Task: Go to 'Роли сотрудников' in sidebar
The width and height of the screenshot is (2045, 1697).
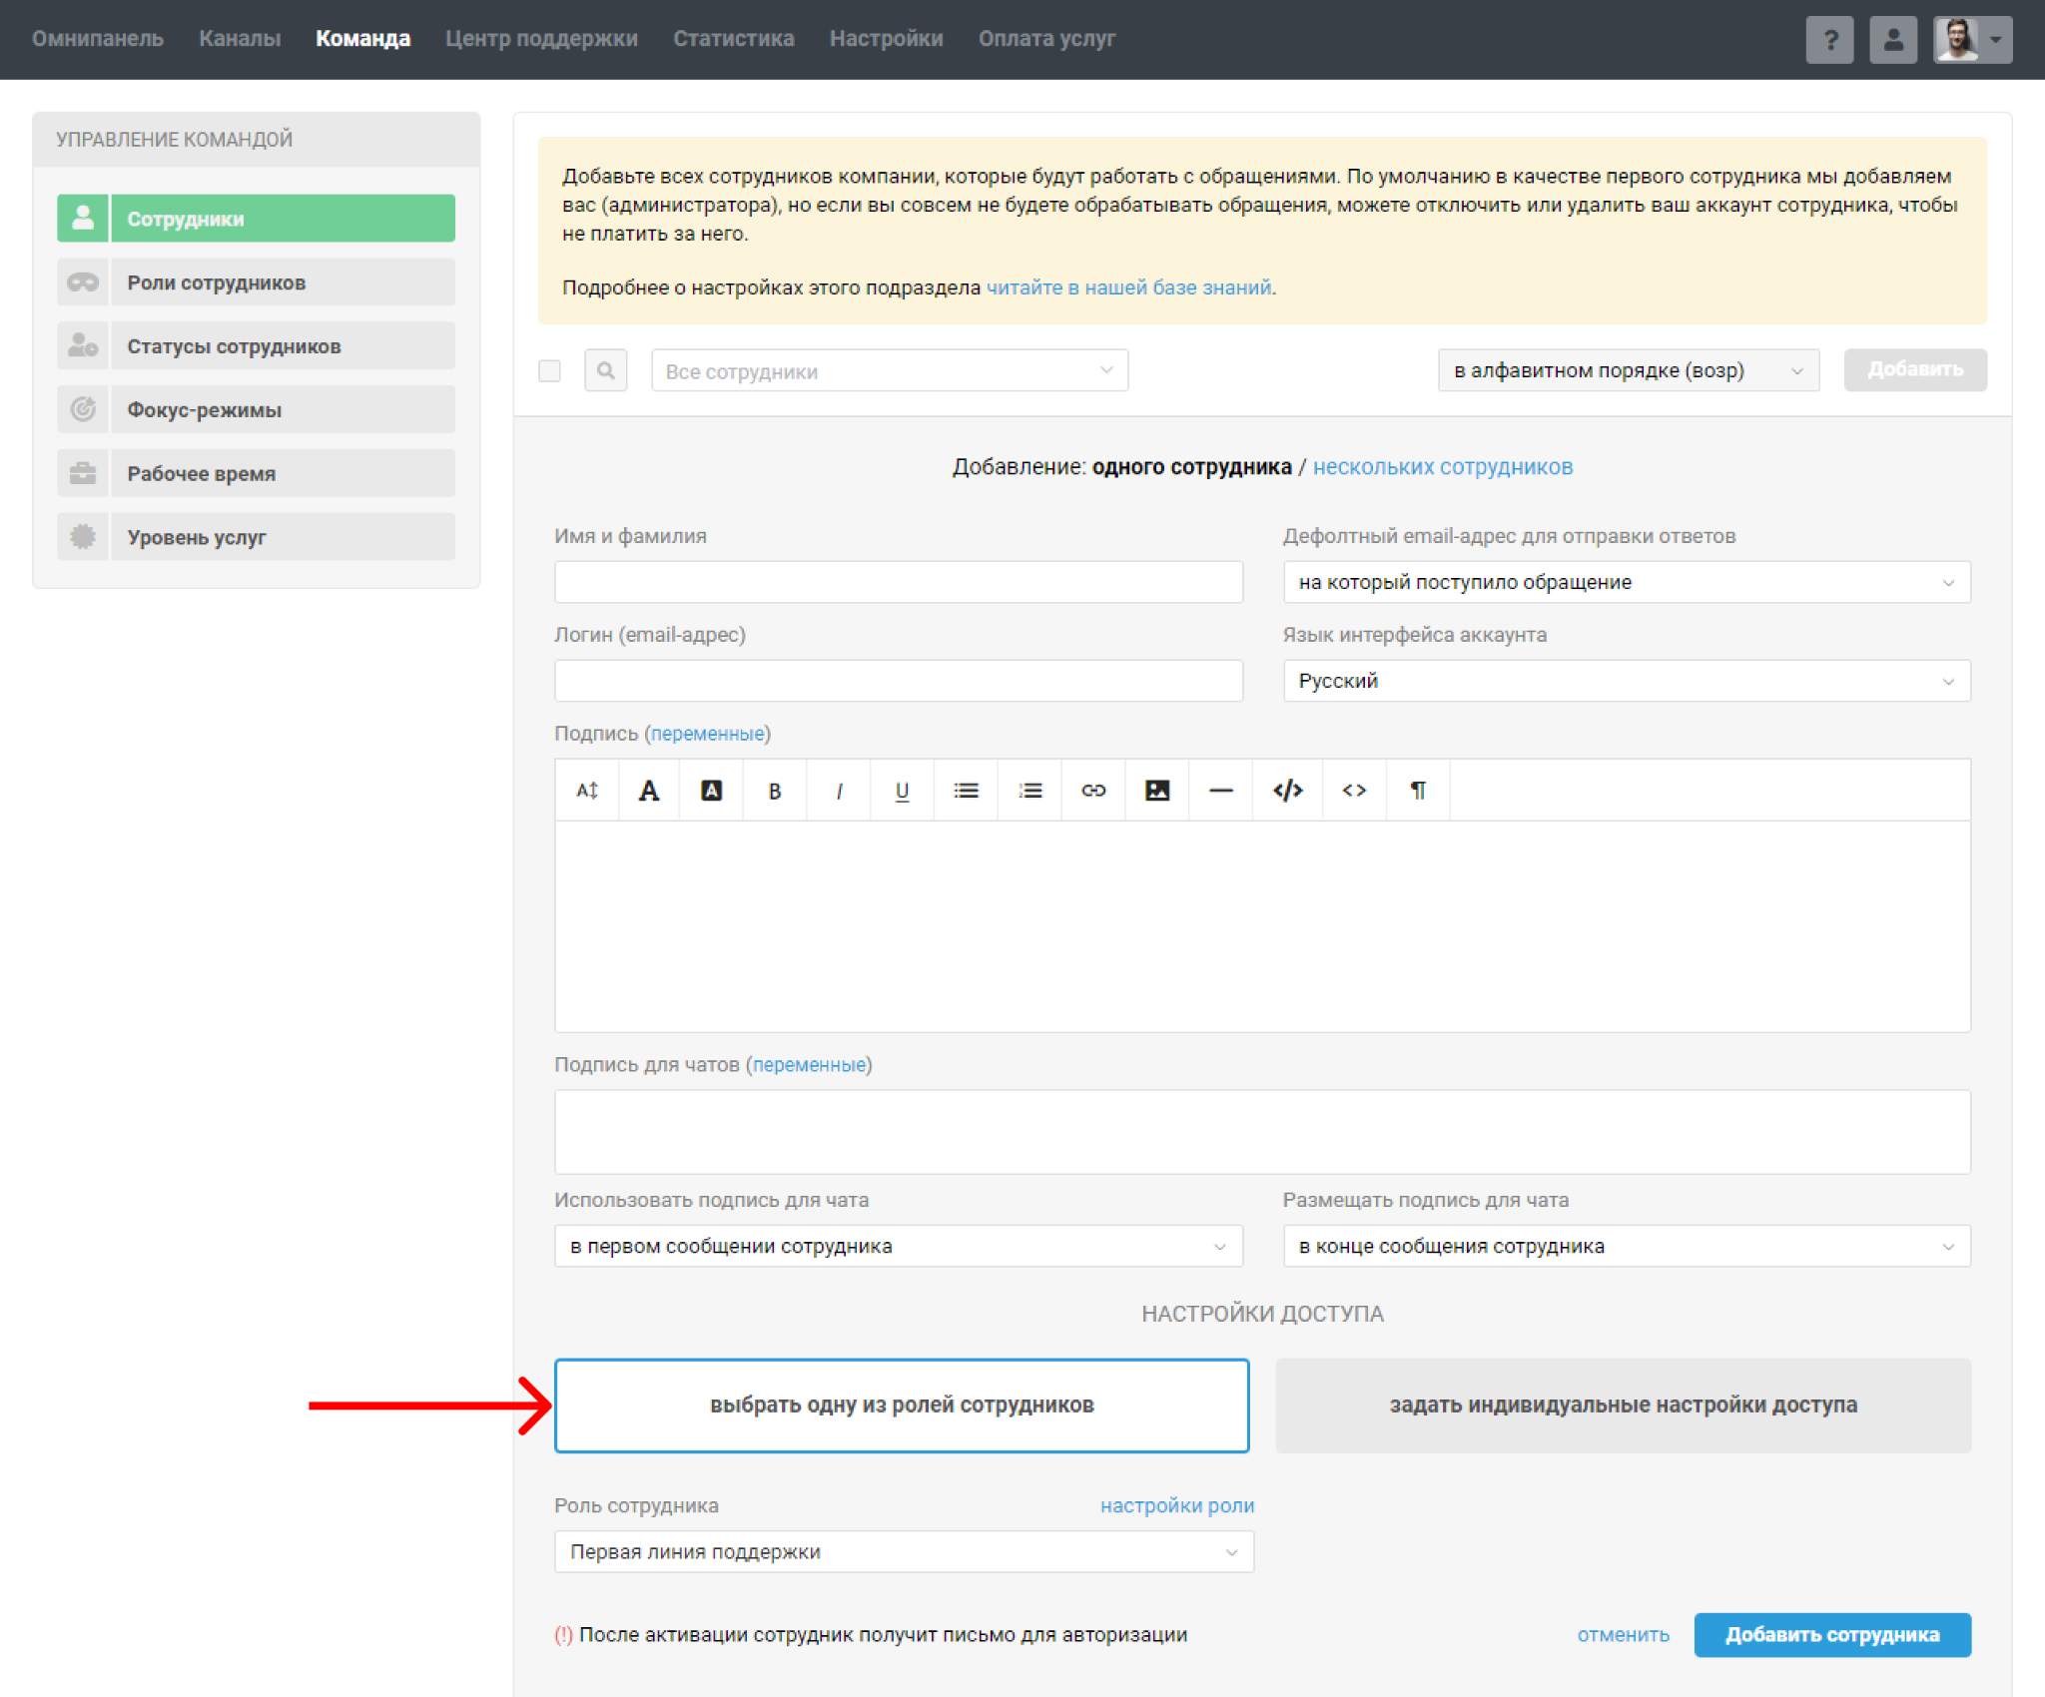Action: [x=257, y=283]
